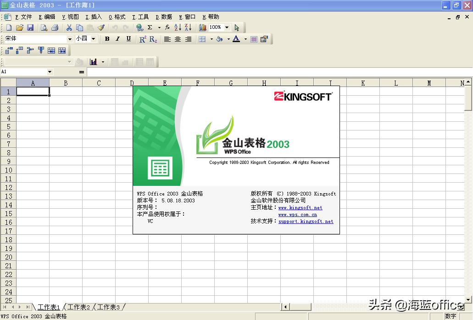
Task: Sort descending with the Z-A icon
Action: (188, 27)
